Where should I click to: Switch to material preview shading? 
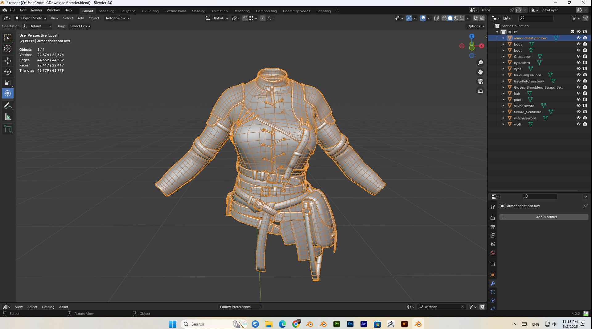point(456,18)
